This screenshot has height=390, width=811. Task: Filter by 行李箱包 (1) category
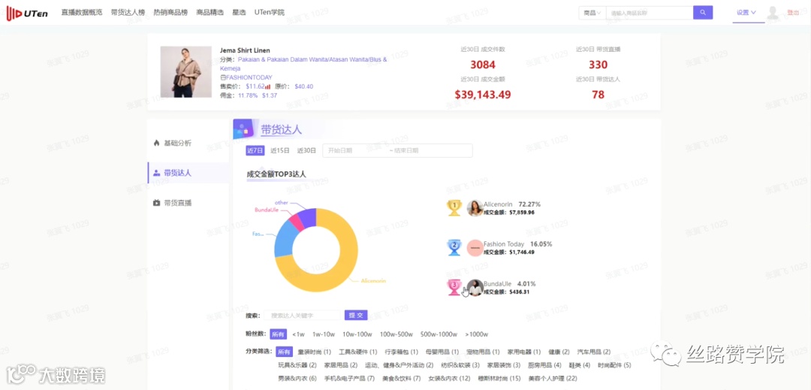[x=401, y=352]
